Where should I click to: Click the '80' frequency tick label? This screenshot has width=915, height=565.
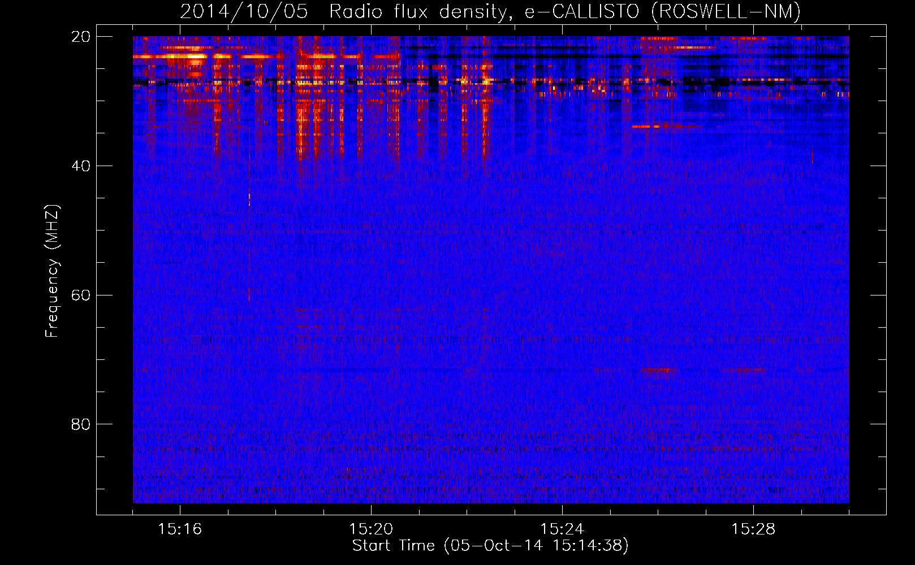(81, 424)
